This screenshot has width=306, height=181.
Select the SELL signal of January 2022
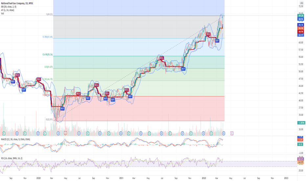(x=208, y=34)
